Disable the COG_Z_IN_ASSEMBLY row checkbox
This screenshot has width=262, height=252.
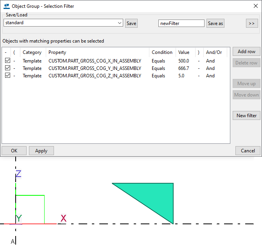click(x=7, y=76)
